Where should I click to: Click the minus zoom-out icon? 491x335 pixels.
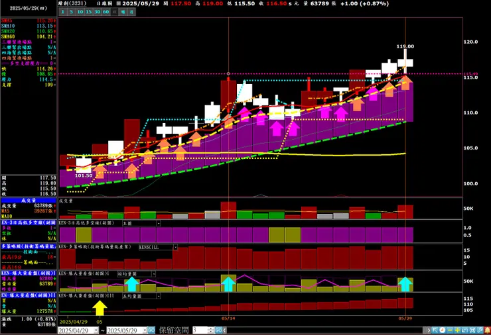pos(450,330)
